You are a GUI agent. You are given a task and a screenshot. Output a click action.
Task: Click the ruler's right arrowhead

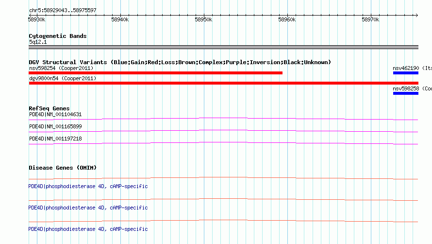coord(416,15)
